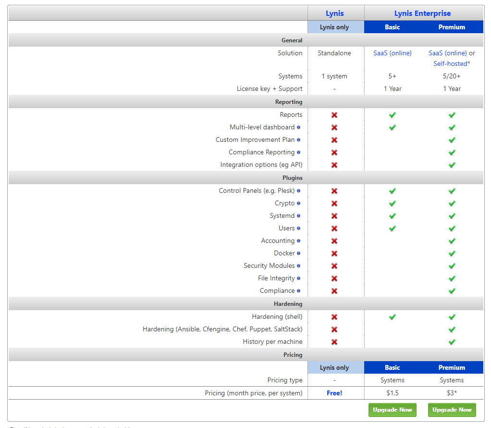Click Upgrade Now under Premium plan

pos(452,410)
